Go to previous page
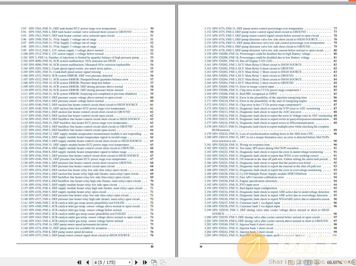356x266 pixels. pos(87,262)
